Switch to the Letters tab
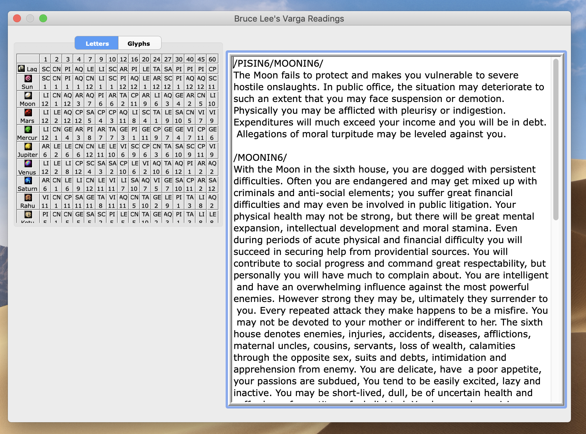Viewport: 586px width, 434px height. (x=97, y=43)
